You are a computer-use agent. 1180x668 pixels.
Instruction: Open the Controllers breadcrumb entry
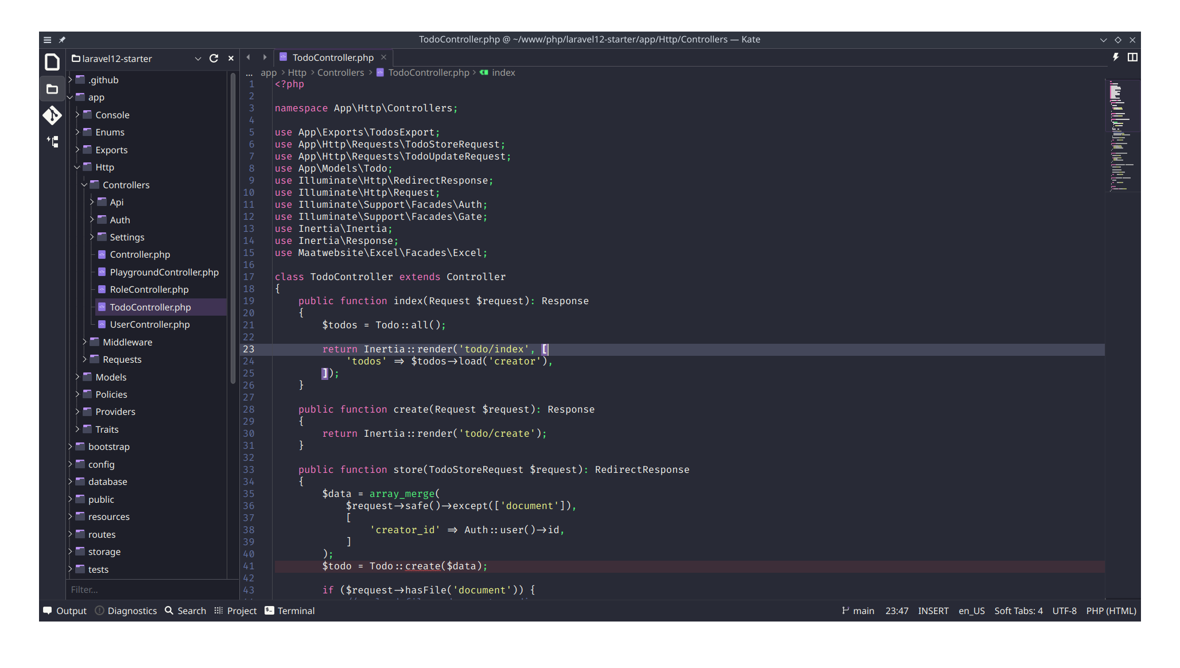click(341, 72)
